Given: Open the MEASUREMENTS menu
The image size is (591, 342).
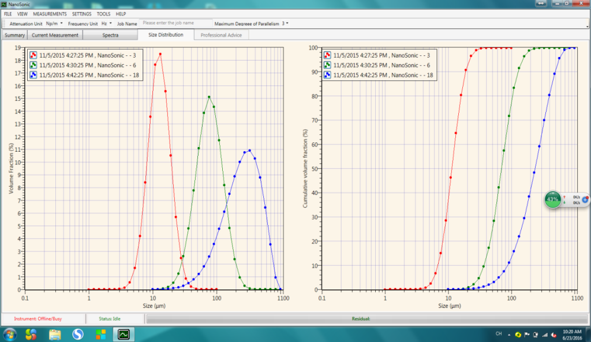Looking at the screenshot, I should [x=50, y=13].
